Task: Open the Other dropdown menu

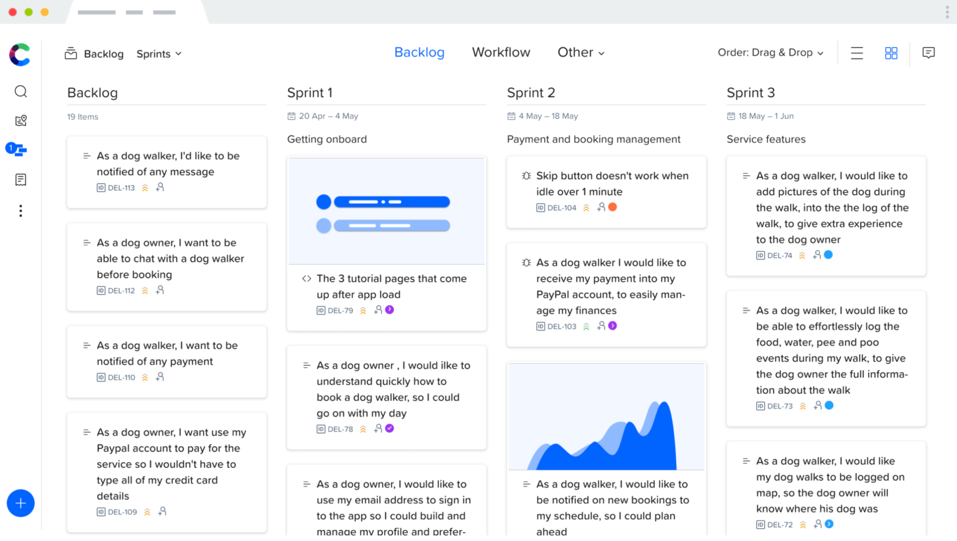Action: 580,53
